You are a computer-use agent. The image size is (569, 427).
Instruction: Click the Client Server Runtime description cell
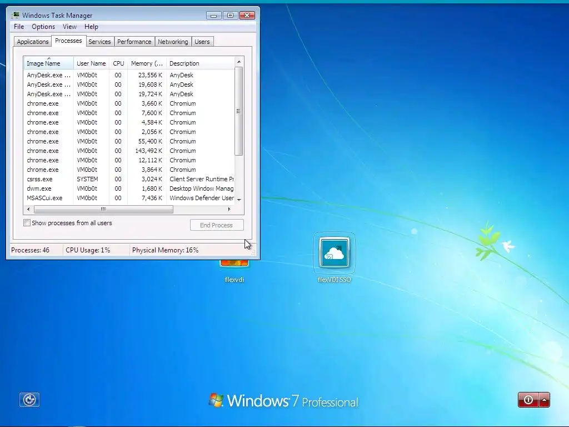tap(201, 179)
